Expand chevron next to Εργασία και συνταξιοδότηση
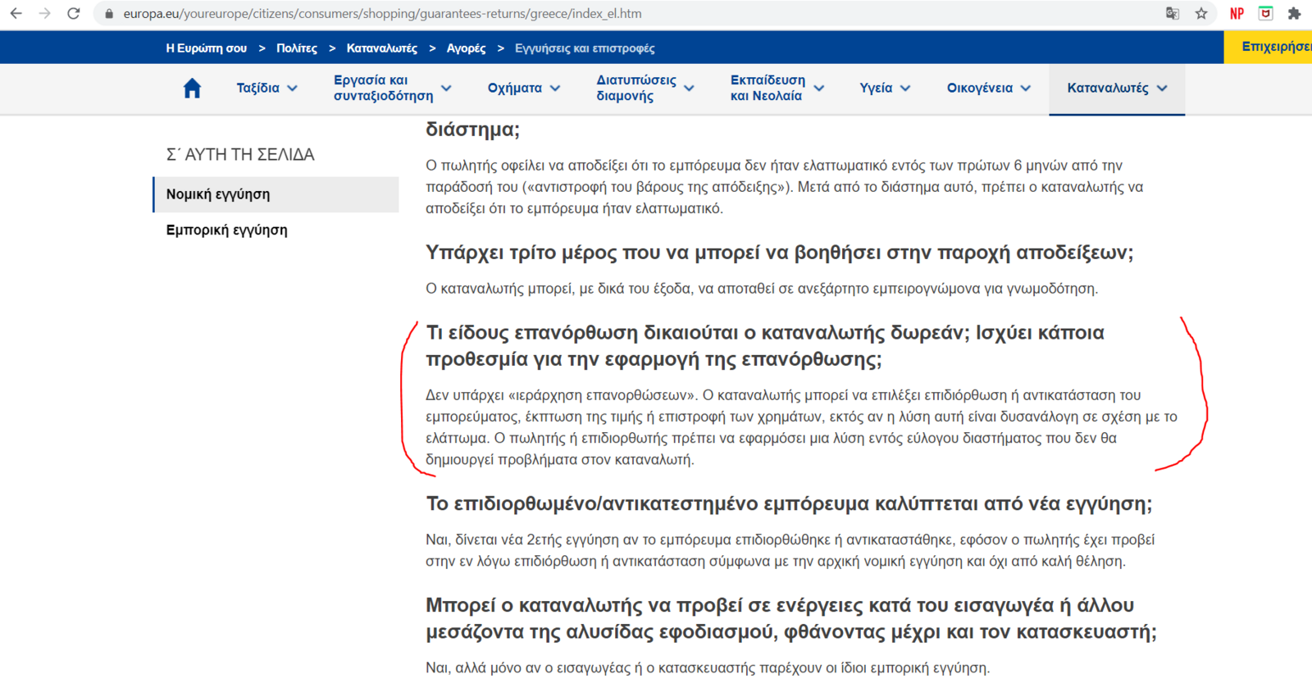The width and height of the screenshot is (1312, 697). point(446,89)
